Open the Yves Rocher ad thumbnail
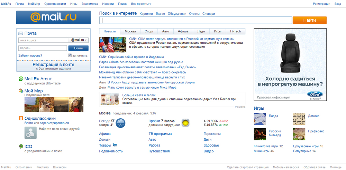 [x=110, y=99]
